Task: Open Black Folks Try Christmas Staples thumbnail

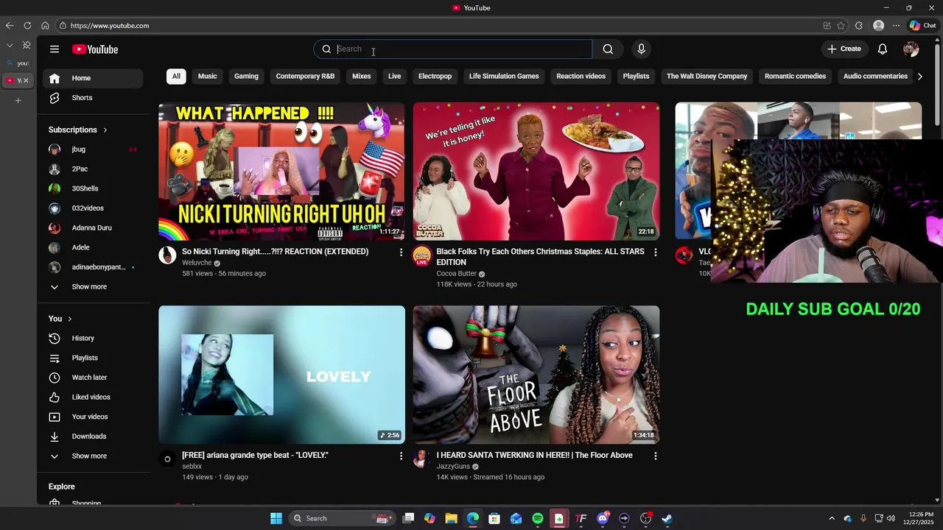Action: [x=536, y=172]
